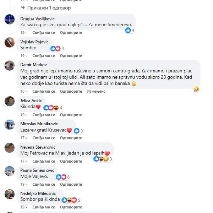Screen dimensions: 213x213
Task: Like Dragisa Vasiljkovic's comment via Свиђа ми се
Action: [44, 33]
